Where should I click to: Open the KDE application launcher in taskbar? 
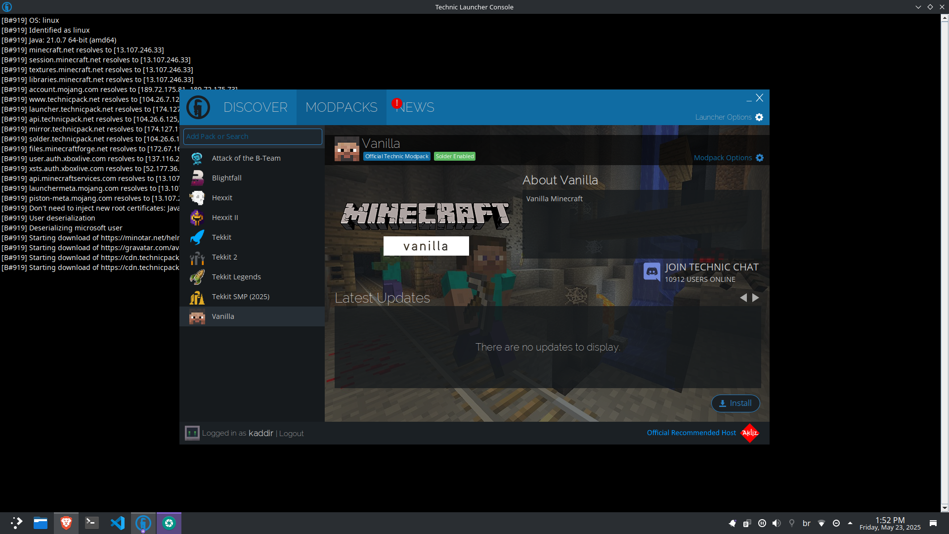click(16, 523)
